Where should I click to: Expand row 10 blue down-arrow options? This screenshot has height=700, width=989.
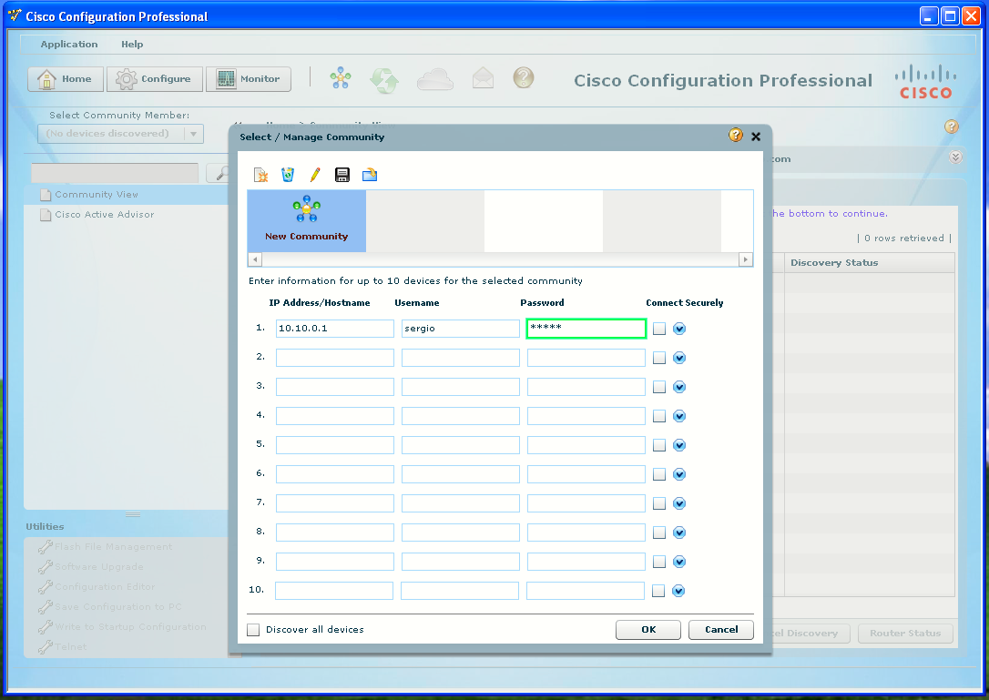(678, 590)
